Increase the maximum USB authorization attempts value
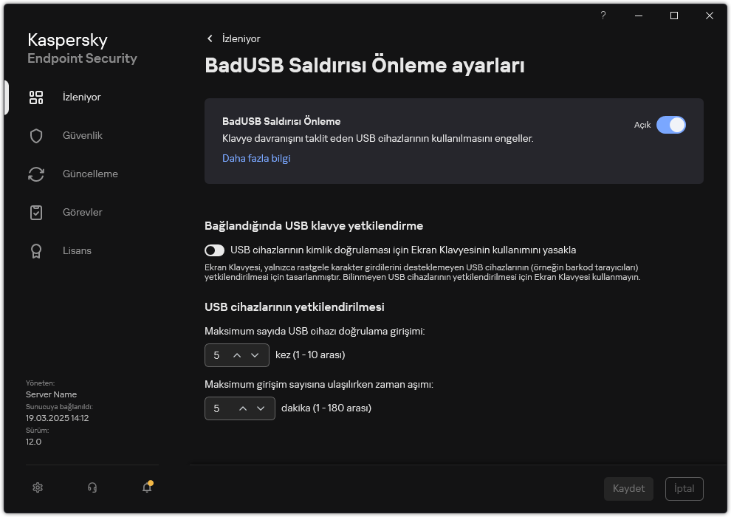The image size is (731, 517). [x=237, y=355]
